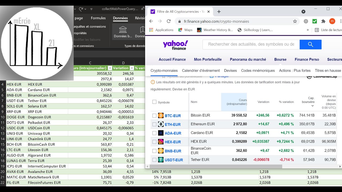The image size is (342, 192).
Task: Open the ETH-EUR symbol link
Action: 173,125
